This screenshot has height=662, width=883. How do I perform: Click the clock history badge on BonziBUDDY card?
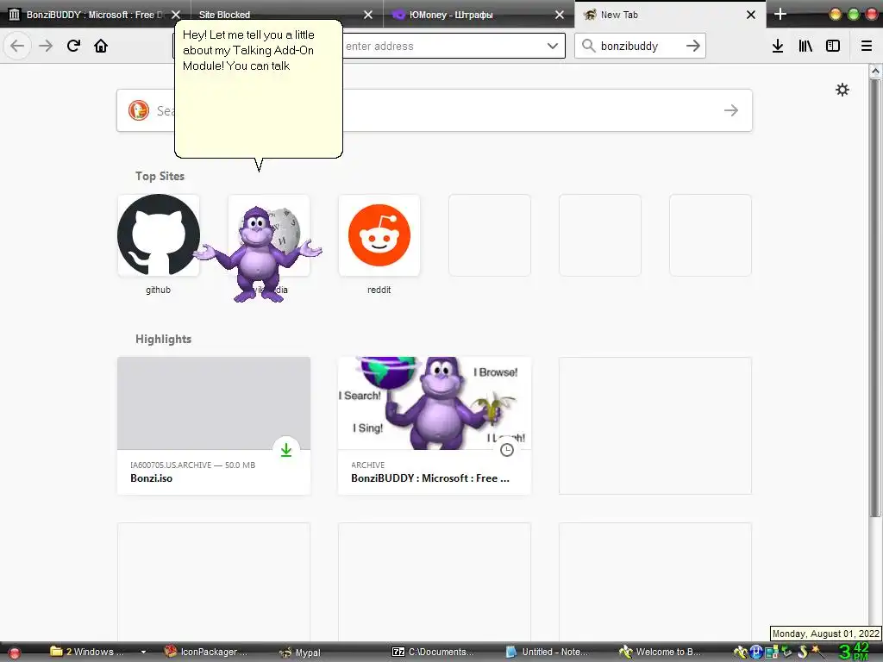click(x=507, y=450)
